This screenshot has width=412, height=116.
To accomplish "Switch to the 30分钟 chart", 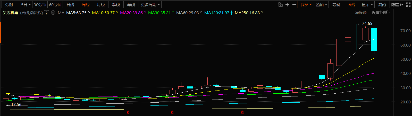I will tap(40, 5).
